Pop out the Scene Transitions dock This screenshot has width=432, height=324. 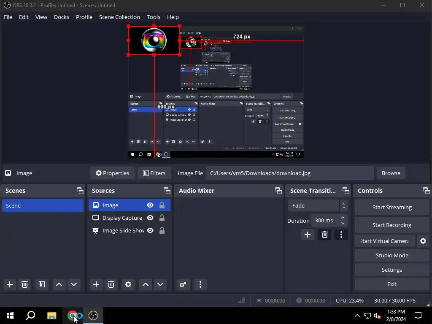tap(346, 191)
